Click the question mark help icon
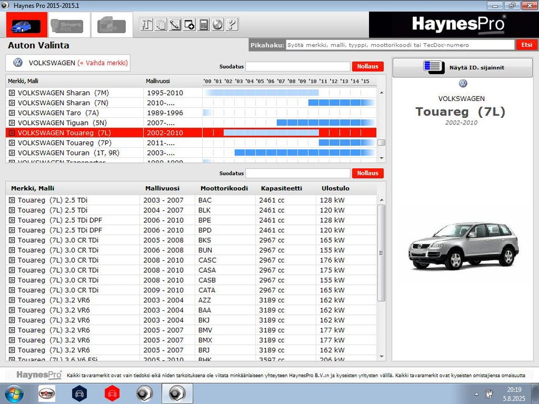This screenshot has width=539, height=404. 231,25
